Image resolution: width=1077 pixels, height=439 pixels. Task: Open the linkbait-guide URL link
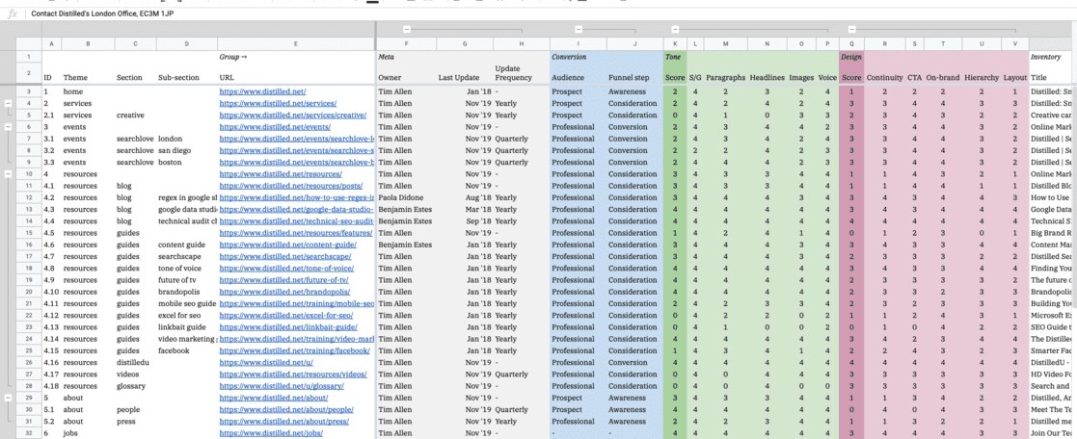287,327
